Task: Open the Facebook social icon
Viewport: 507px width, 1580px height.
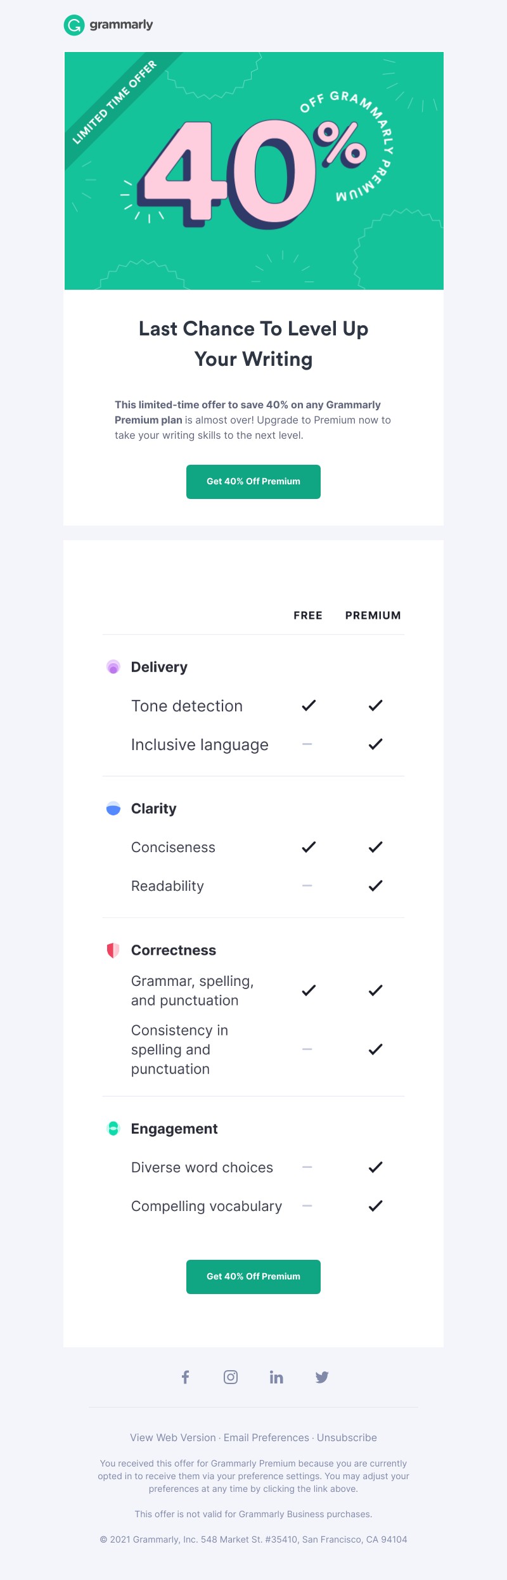Action: click(185, 1376)
